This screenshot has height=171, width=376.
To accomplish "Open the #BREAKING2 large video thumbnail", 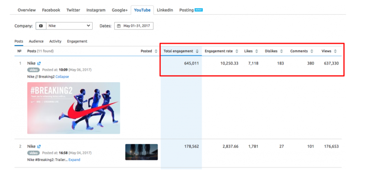I will click(x=74, y=108).
